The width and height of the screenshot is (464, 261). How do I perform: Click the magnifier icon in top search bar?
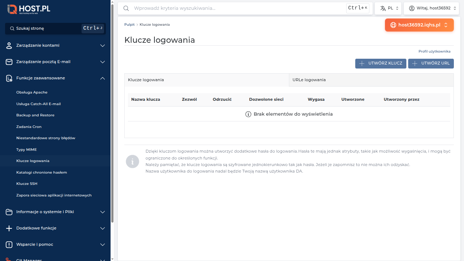[x=126, y=8]
